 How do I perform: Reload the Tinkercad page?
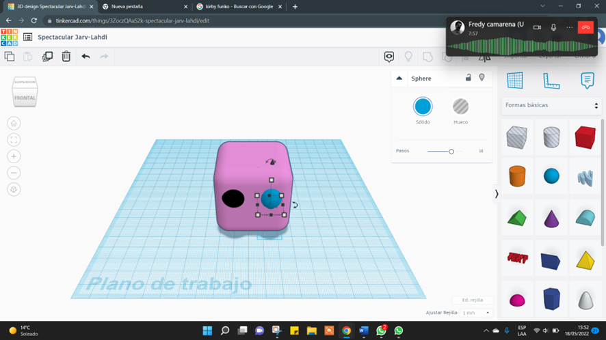coord(34,20)
